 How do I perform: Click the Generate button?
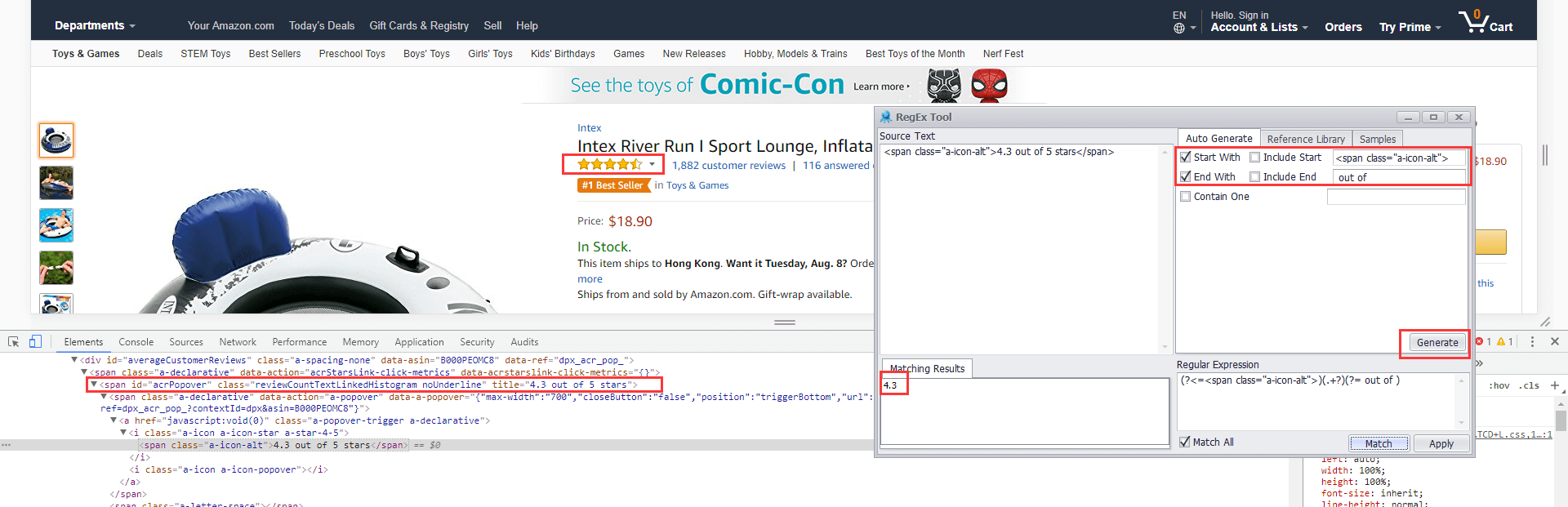[1437, 342]
